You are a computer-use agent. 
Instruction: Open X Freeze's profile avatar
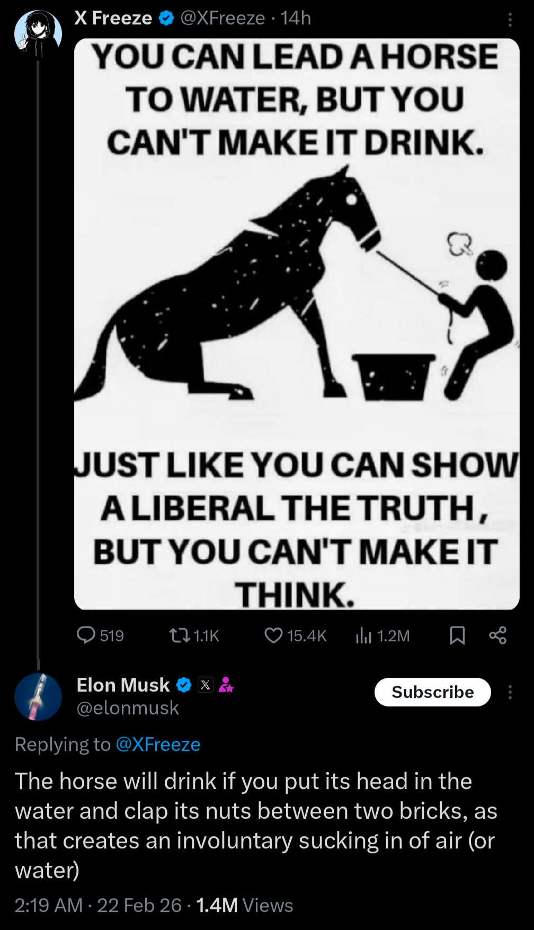[x=38, y=33]
